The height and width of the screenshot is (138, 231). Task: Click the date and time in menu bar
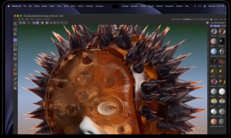click(x=216, y=6)
